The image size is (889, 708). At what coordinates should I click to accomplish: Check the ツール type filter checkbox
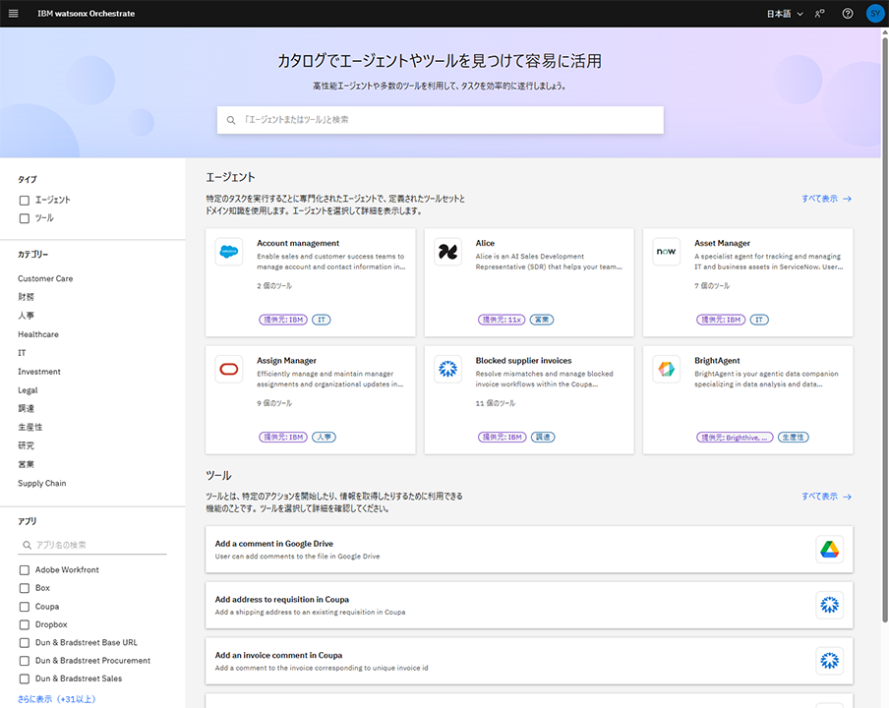click(x=25, y=218)
